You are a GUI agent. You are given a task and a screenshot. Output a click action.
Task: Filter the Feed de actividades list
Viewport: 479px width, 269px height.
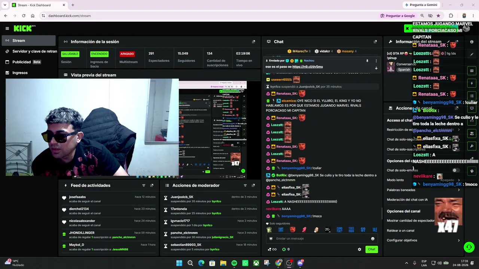pos(144,185)
